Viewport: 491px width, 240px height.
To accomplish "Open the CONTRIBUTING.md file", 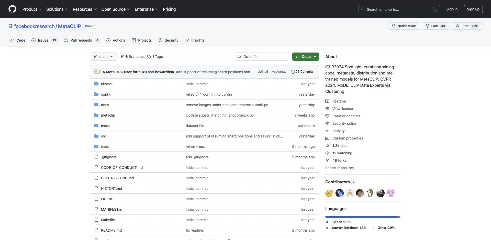I will click(x=117, y=178).
